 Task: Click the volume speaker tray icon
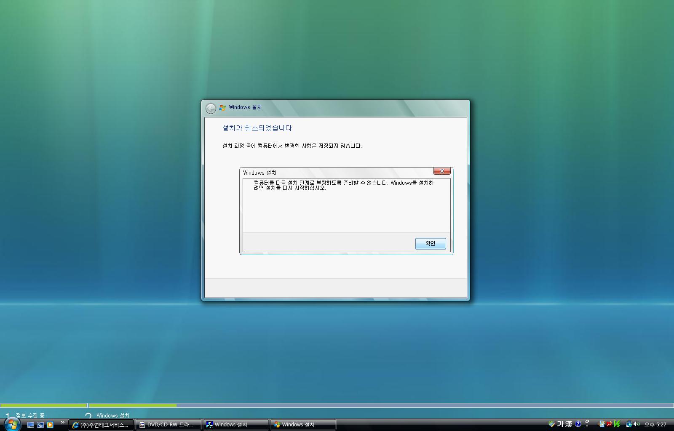tap(636, 424)
